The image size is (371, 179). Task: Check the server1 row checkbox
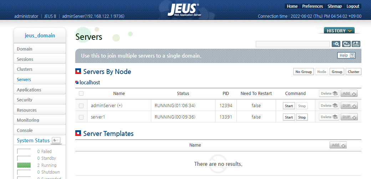[x=81, y=117]
